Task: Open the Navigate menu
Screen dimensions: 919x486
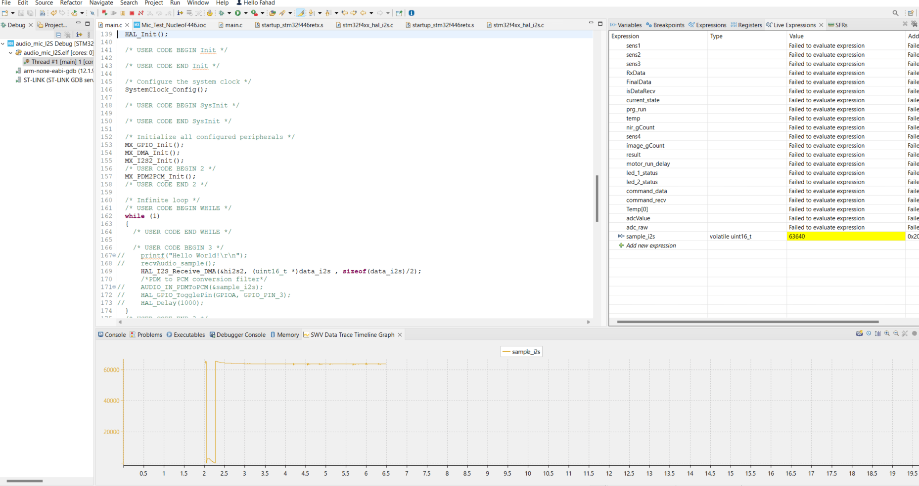Action: [101, 3]
